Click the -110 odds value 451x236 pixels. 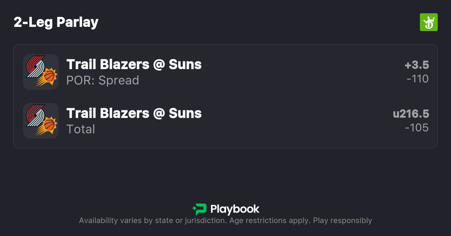tap(417, 79)
